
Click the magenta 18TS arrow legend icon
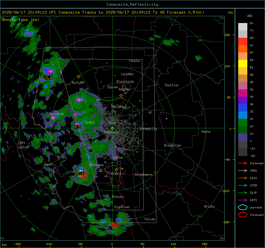point(243,200)
